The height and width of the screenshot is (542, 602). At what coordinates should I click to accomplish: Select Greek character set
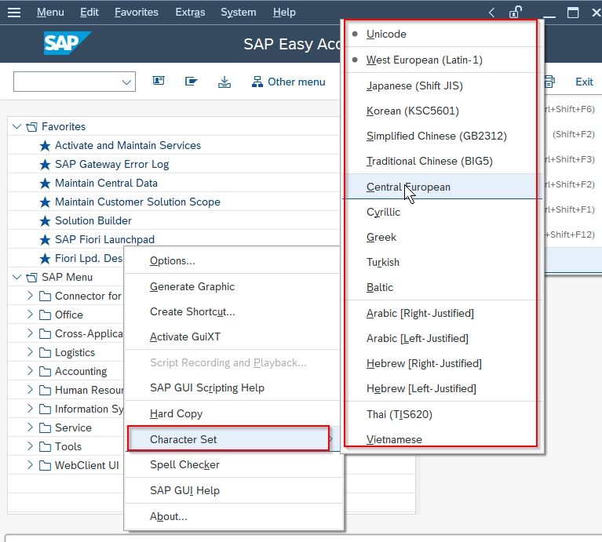click(x=441, y=237)
